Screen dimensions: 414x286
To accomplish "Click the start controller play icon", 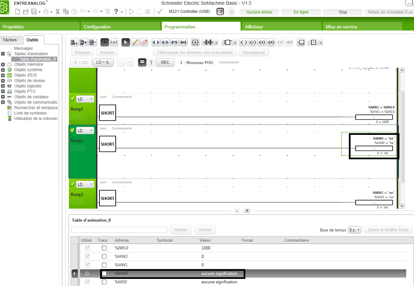I will 131,12.
